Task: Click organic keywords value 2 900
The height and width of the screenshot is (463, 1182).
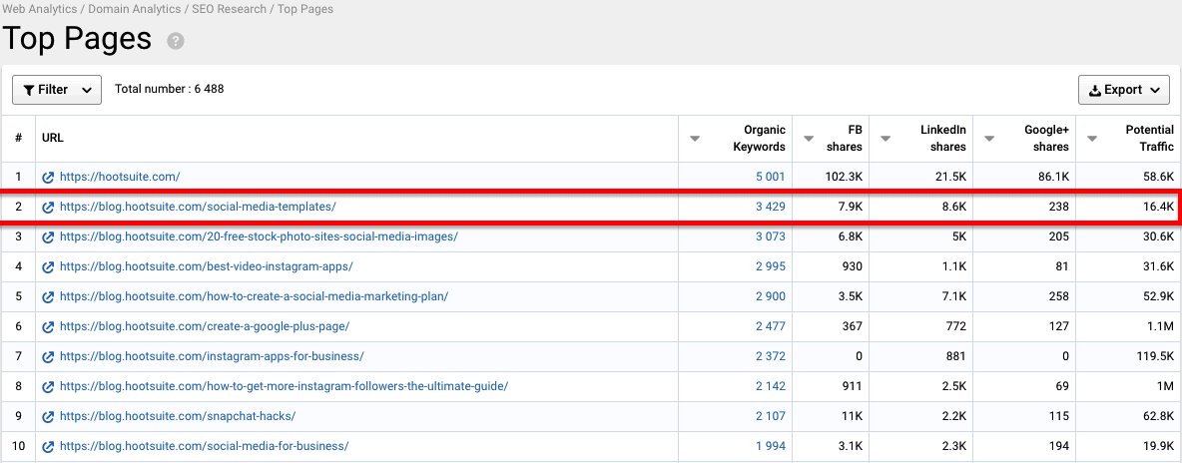Action: [x=771, y=296]
